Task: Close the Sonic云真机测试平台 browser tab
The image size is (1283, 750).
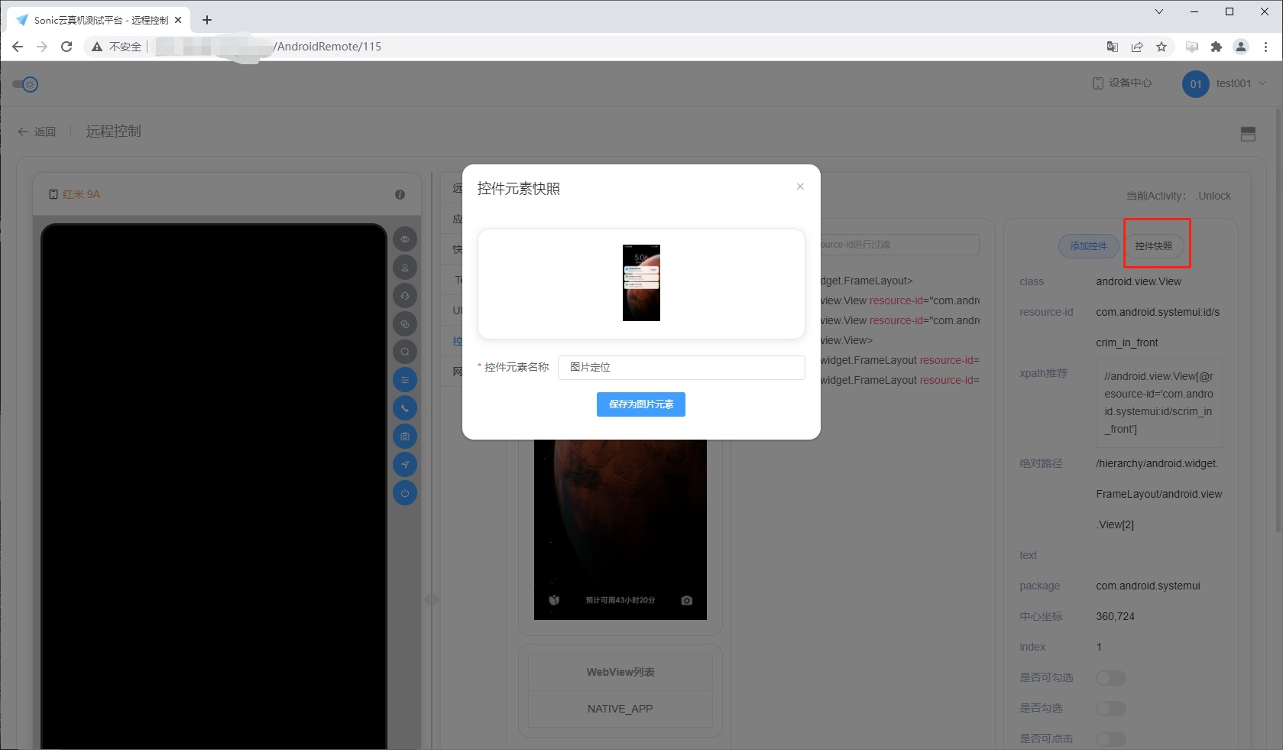Action: (178, 20)
